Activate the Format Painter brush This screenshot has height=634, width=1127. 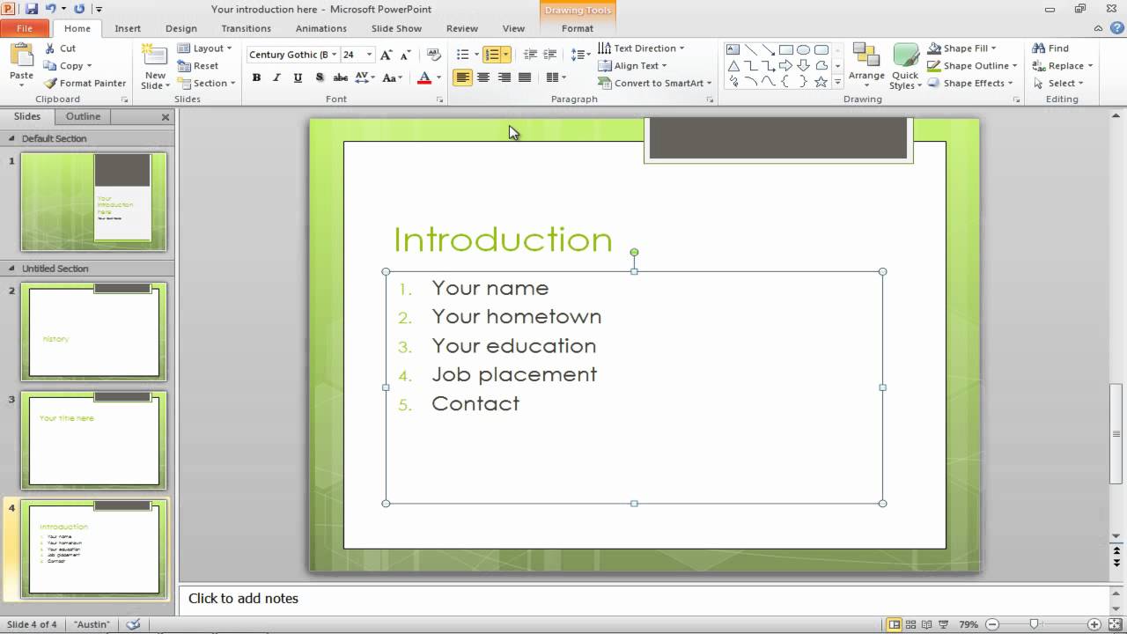click(x=85, y=84)
